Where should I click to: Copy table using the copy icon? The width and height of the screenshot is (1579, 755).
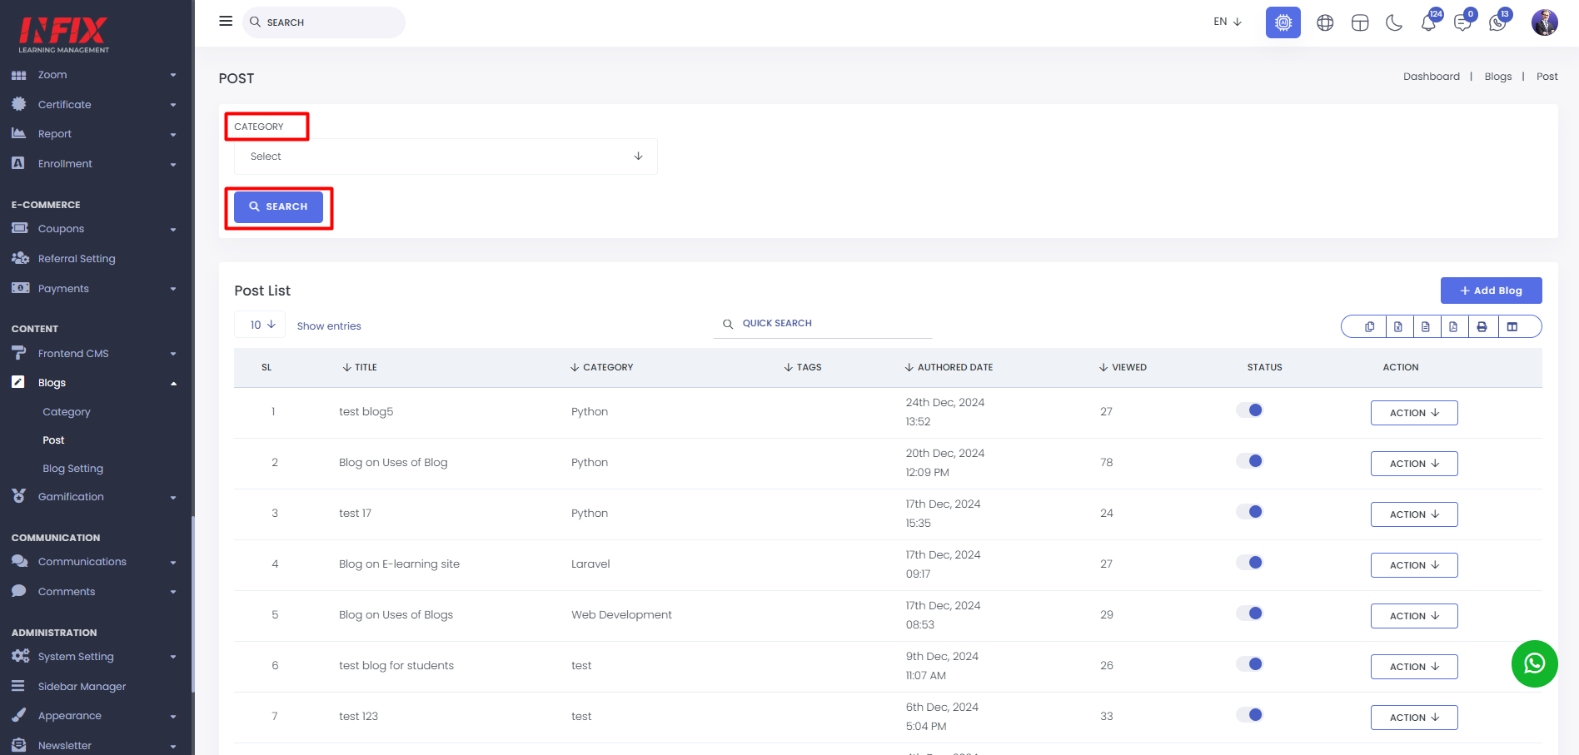point(1369,327)
